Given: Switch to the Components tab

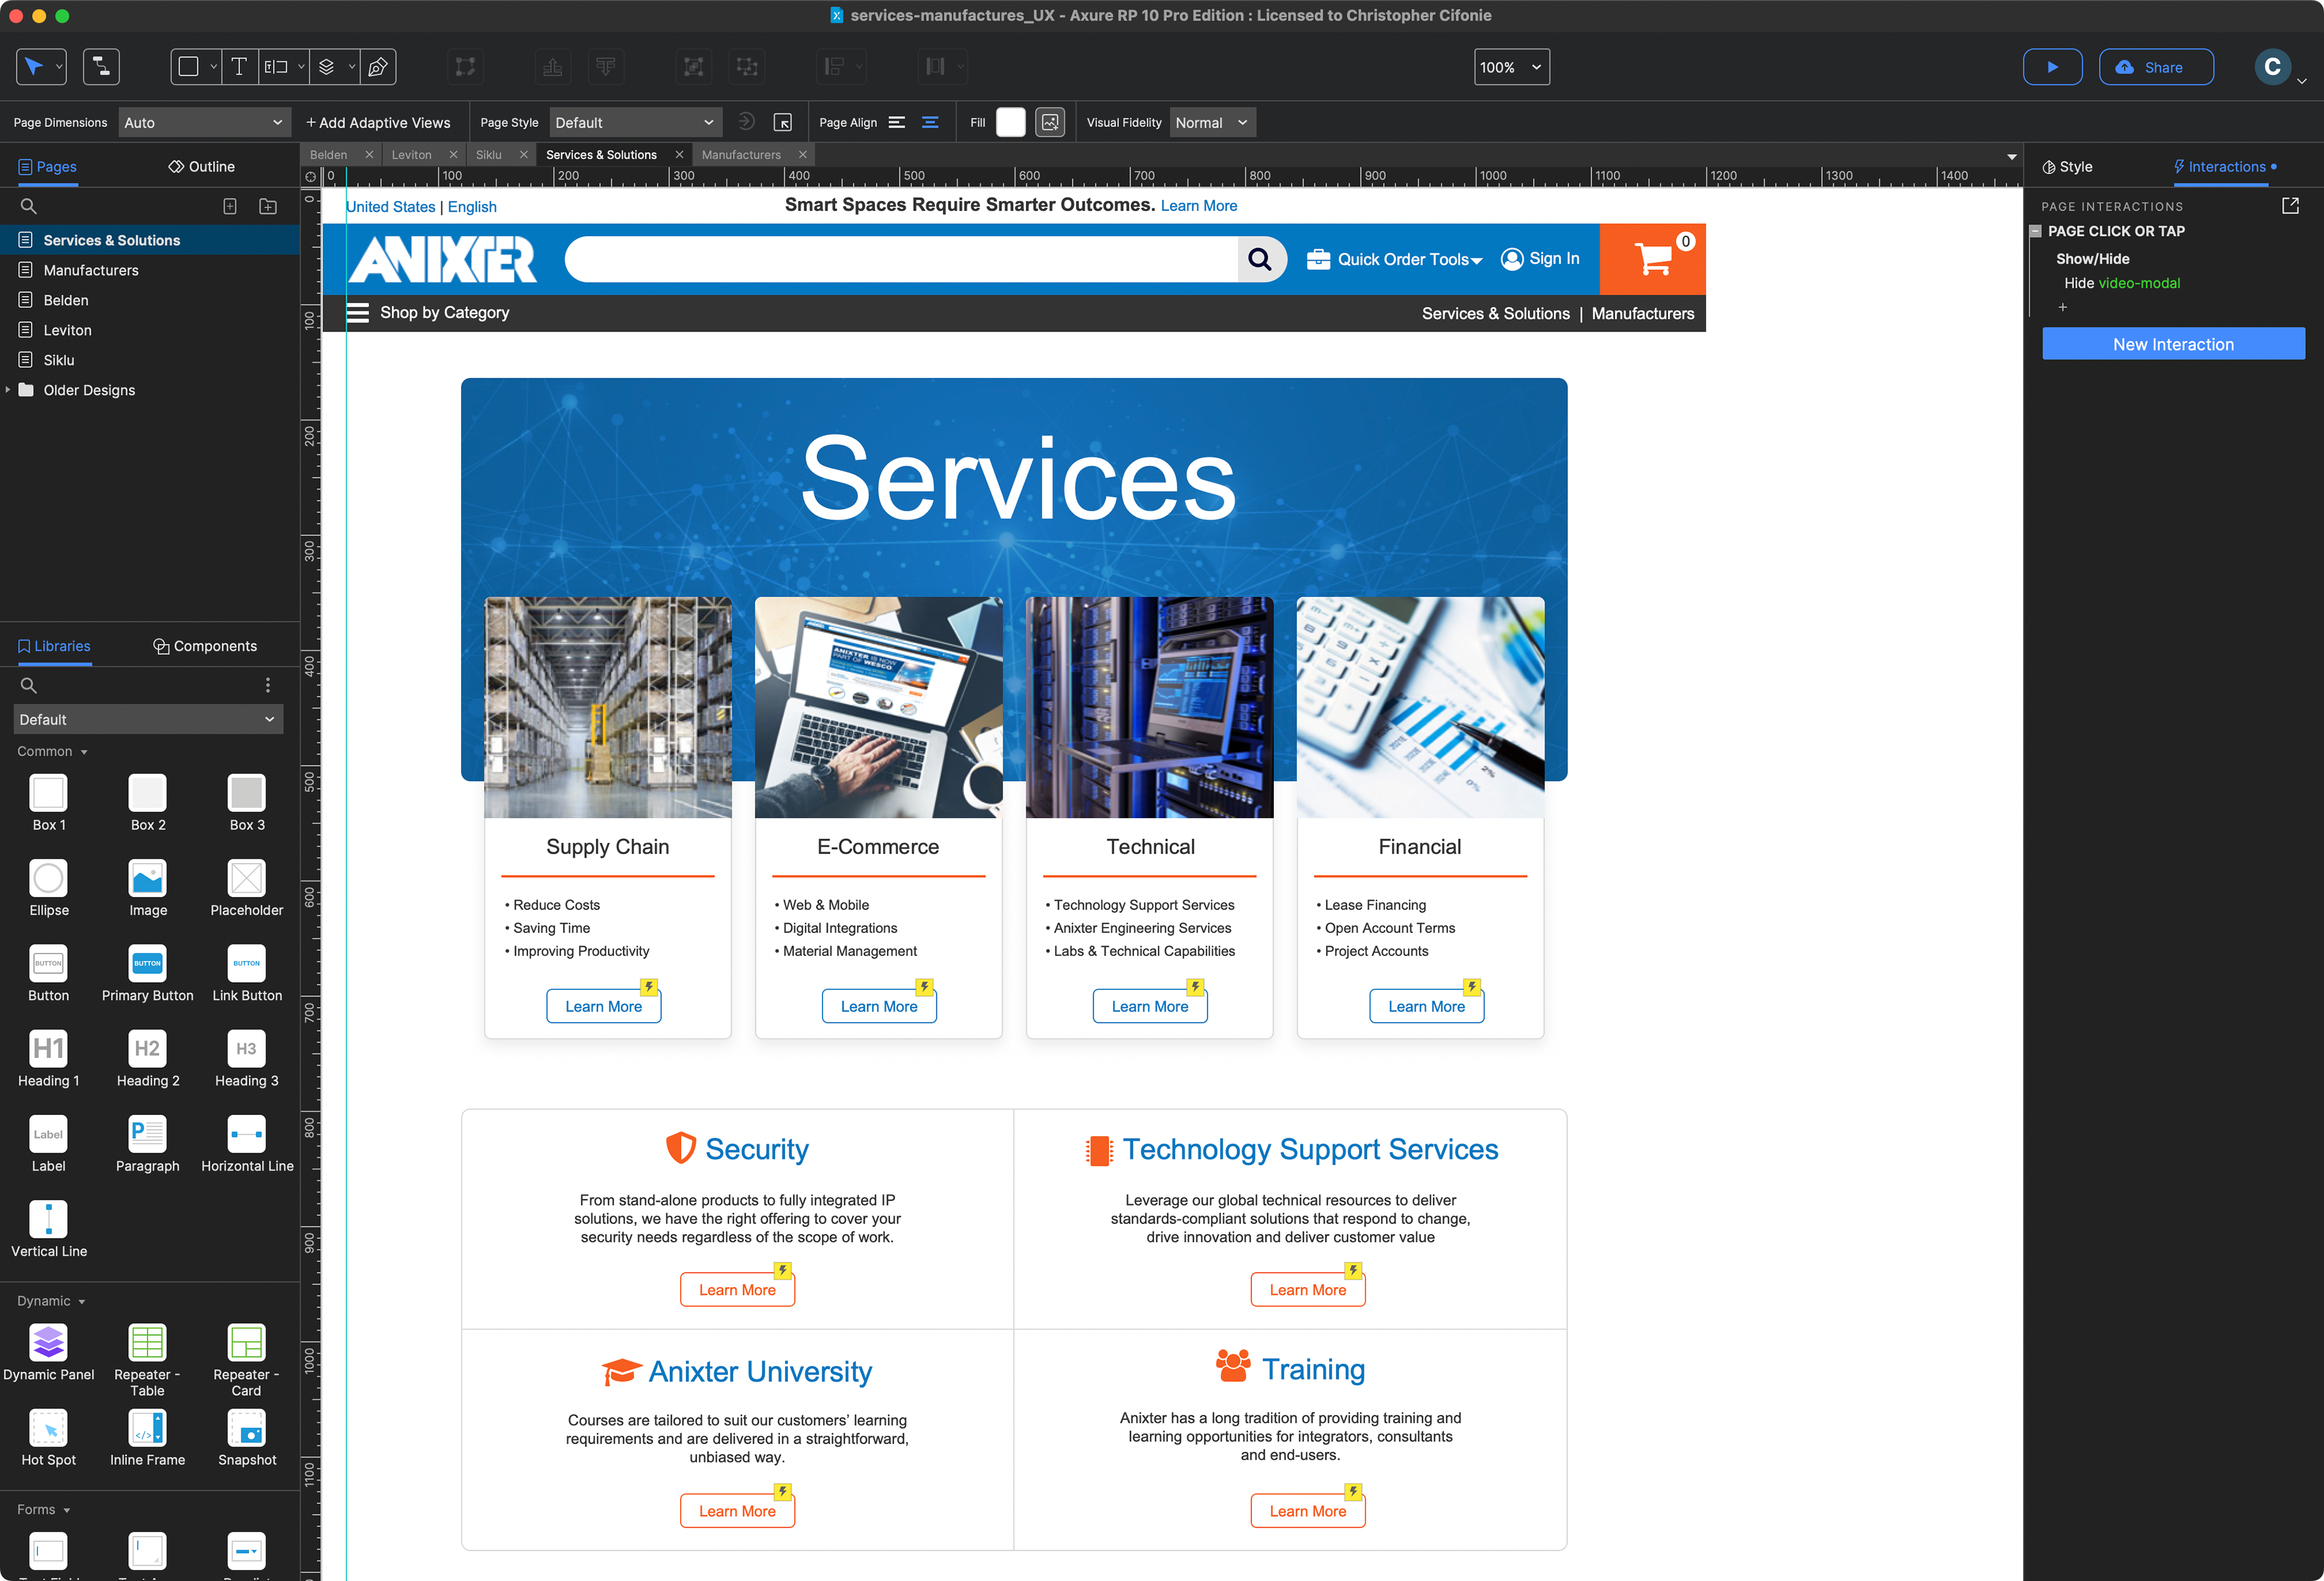Looking at the screenshot, I should coord(205,646).
